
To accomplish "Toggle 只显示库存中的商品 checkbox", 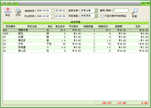I will coord(102,16).
